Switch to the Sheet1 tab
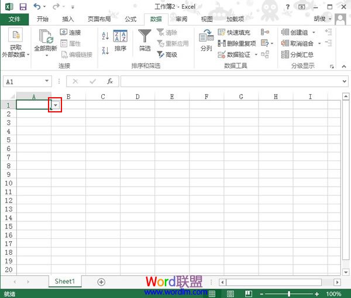This screenshot has height=298, width=351. [x=65, y=282]
